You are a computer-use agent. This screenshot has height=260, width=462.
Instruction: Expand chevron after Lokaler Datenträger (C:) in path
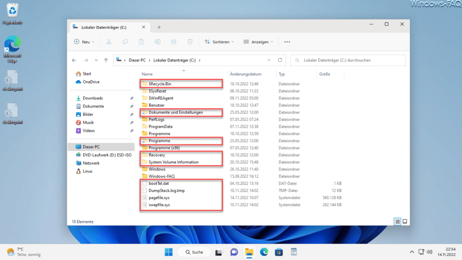click(199, 60)
